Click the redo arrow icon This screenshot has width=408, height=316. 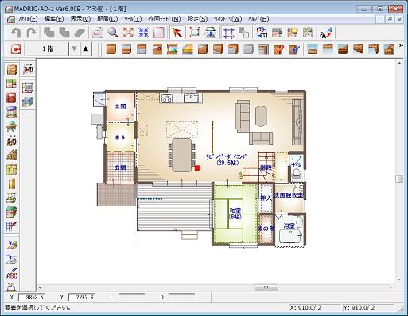coord(31,33)
